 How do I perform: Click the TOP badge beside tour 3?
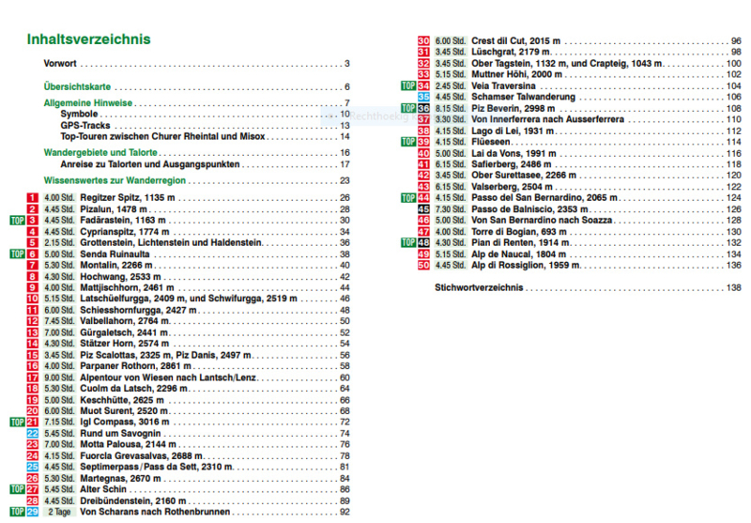pyautogui.click(x=17, y=221)
